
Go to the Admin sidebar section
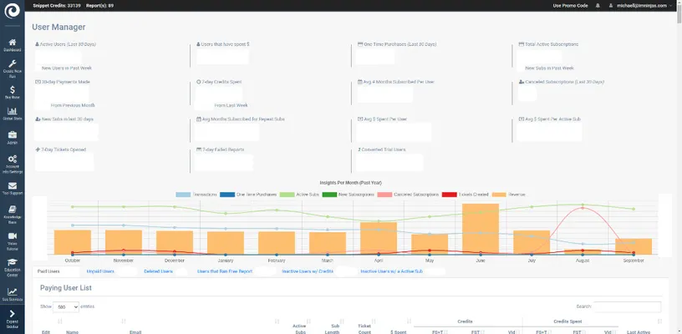(x=12, y=137)
